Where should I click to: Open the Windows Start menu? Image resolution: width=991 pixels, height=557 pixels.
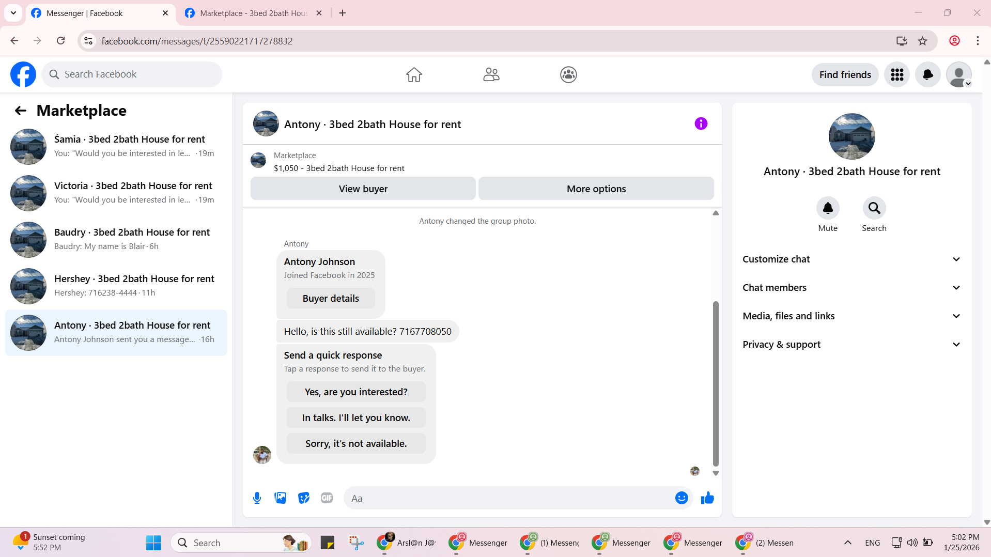(x=153, y=543)
